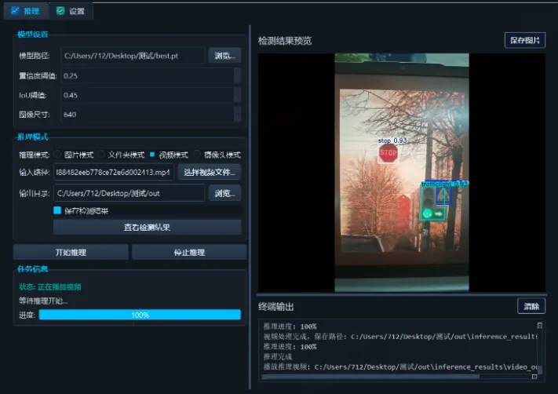Click the terminal horizontal scrollbar thumb
The image size is (558, 394).
tap(370, 376)
